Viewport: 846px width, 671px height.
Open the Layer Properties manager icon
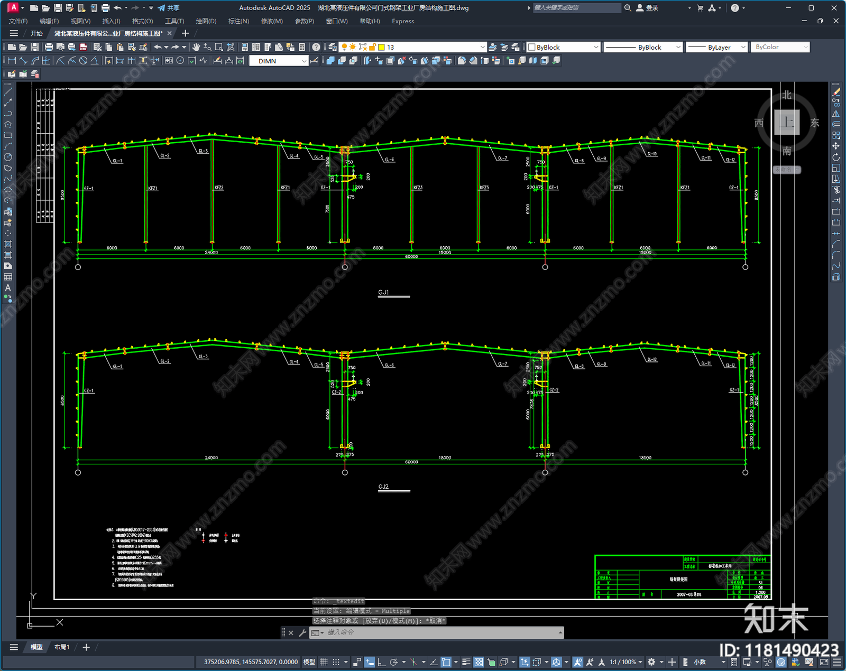click(x=332, y=47)
